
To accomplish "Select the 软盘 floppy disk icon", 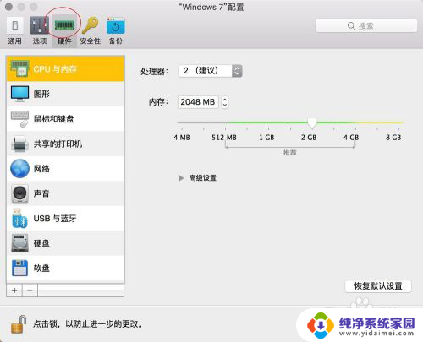I will pos(19,268).
